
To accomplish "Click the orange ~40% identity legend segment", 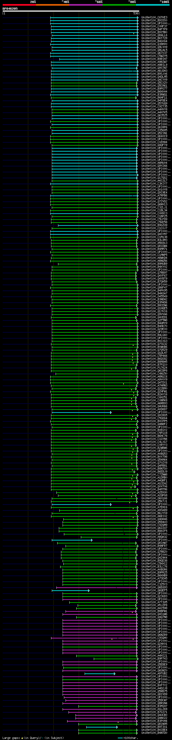I will coord(53,5).
